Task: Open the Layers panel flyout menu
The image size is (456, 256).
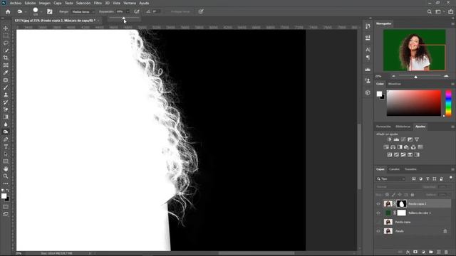Action: tap(452, 169)
